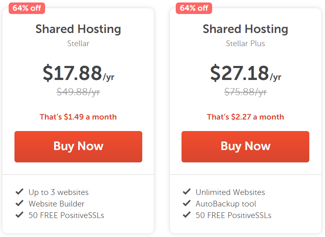Click the AutoBackup tool feature text
The width and height of the screenshot is (325, 237).
pos(226,204)
